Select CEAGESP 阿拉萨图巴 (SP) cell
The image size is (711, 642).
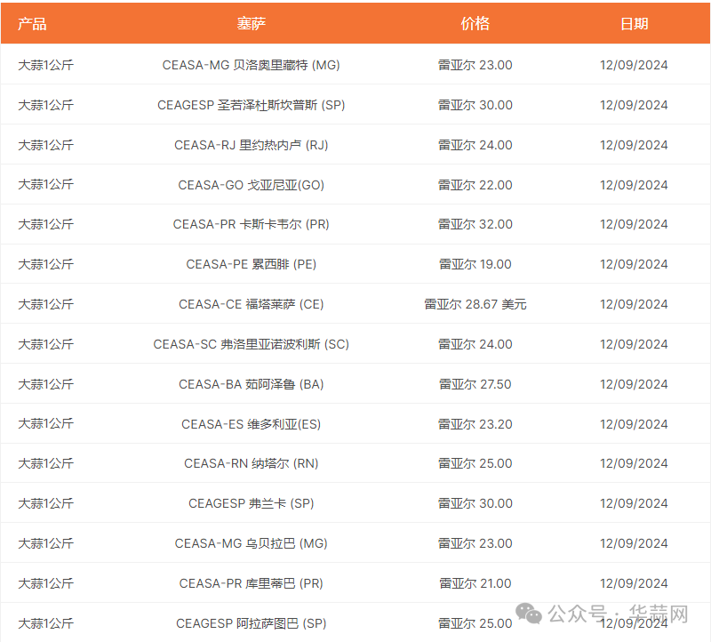[x=252, y=623]
